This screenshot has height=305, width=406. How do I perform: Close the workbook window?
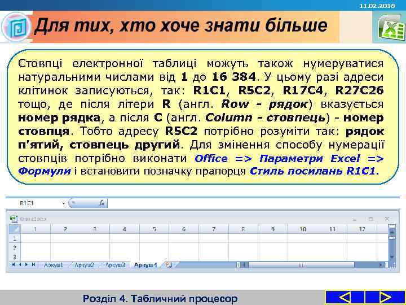click(387, 219)
